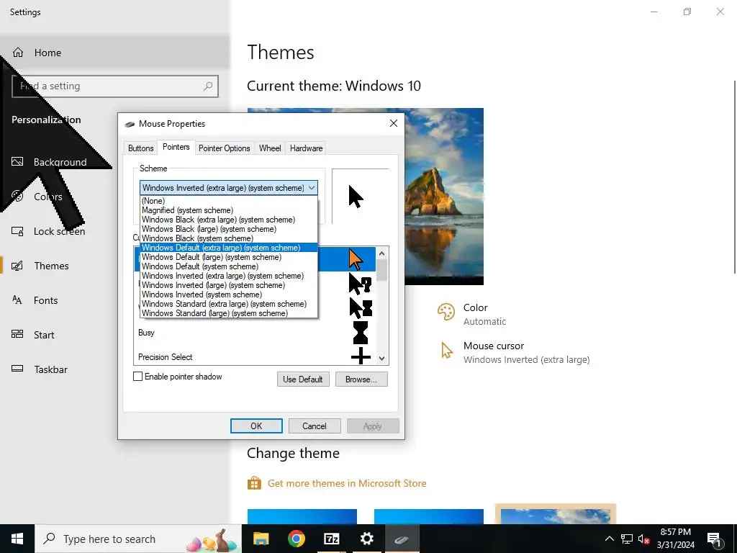Screen dimensions: 737x553
Task: Click the Mouse Properties taskbar icon
Action: tap(402, 539)
